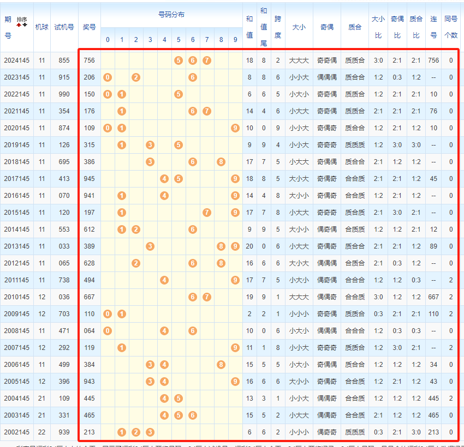Click the 试机号 column header
This screenshot has width=464, height=447.
(x=64, y=27)
